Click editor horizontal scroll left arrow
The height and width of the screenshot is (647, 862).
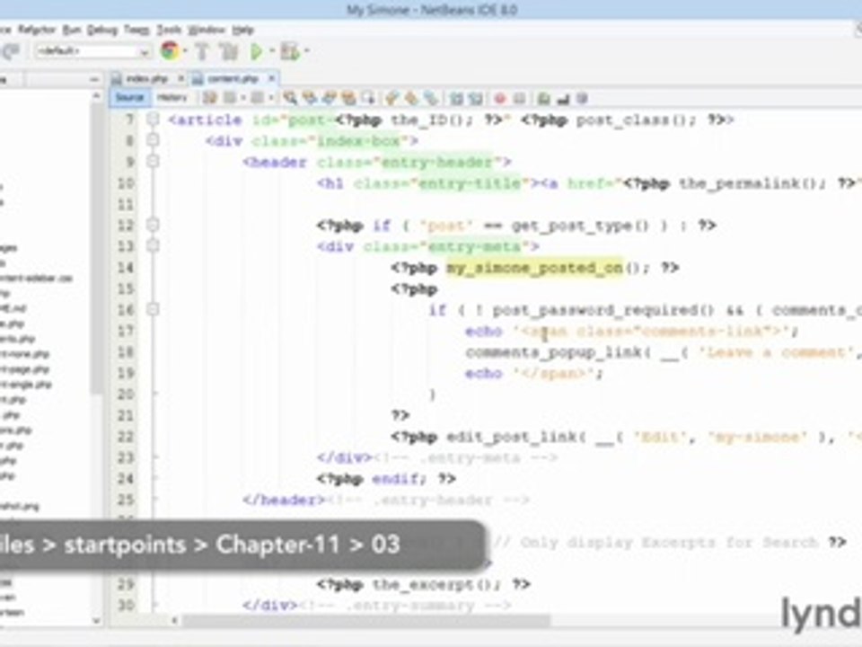(174, 621)
